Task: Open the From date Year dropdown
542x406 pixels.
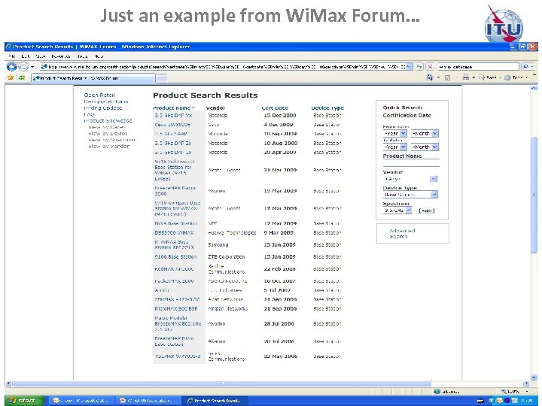Action: click(394, 133)
